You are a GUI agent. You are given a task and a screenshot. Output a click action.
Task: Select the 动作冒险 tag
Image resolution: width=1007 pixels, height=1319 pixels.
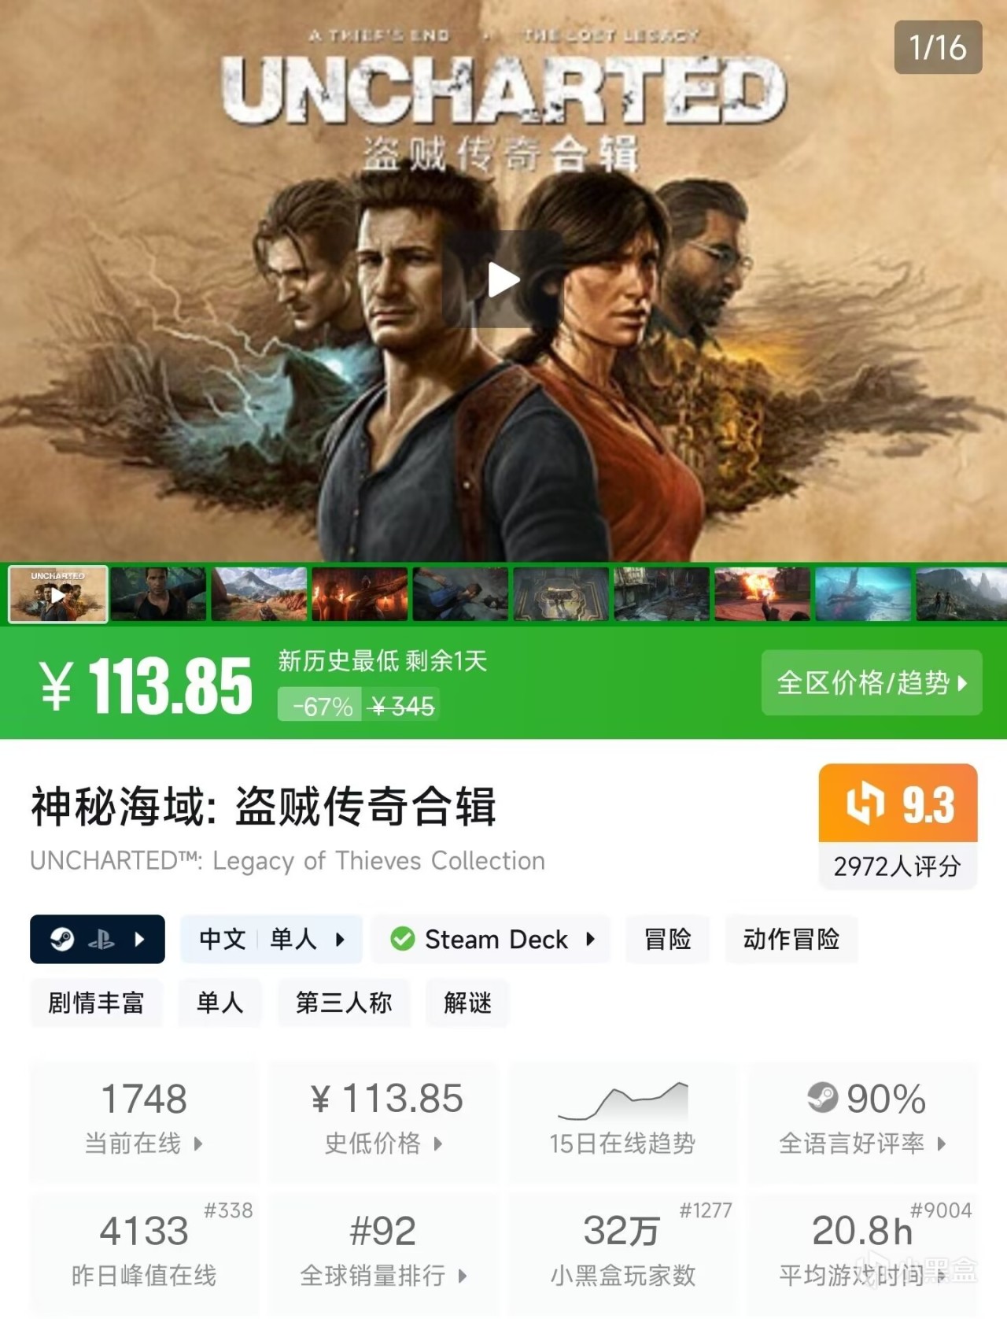click(x=791, y=939)
